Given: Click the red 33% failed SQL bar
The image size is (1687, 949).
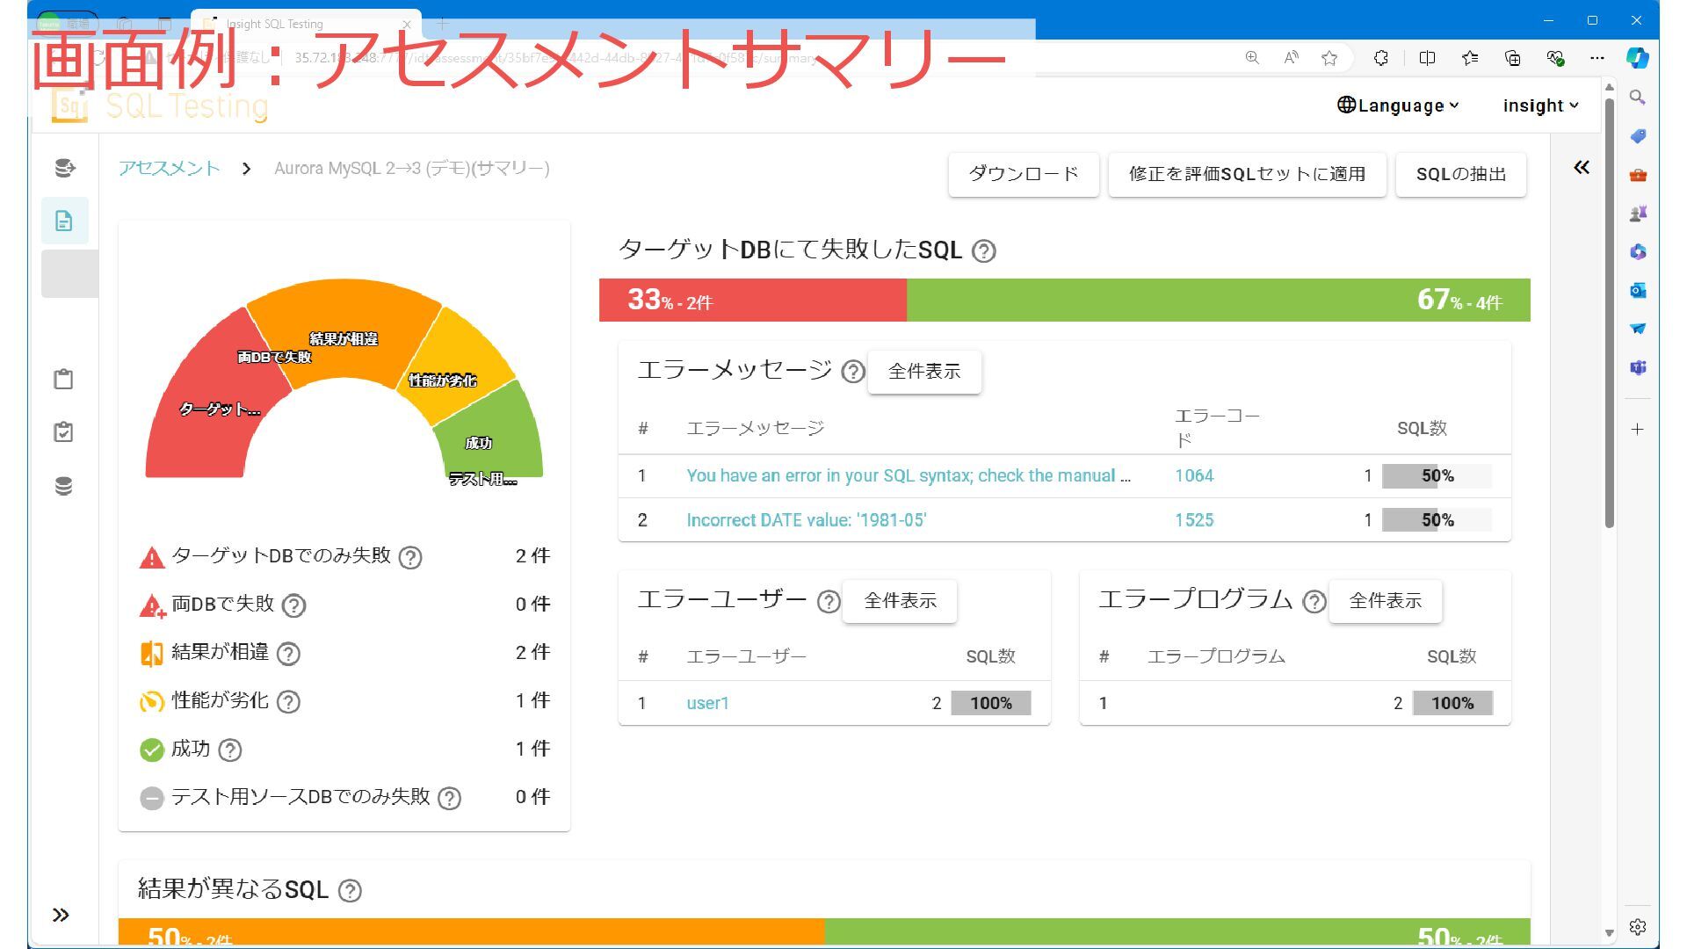Looking at the screenshot, I should (752, 301).
